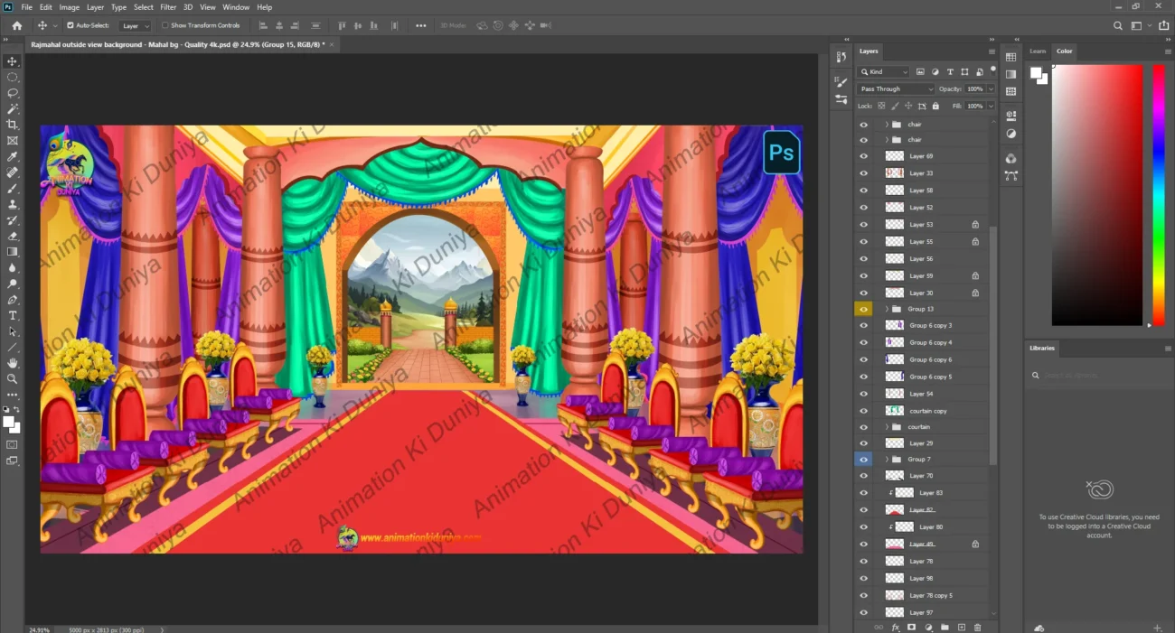Click the hue slider in Color panel
This screenshot has height=633, width=1175.
[1159, 194]
